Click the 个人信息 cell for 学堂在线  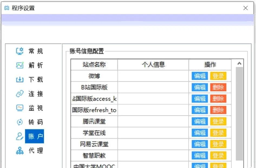point(153,133)
